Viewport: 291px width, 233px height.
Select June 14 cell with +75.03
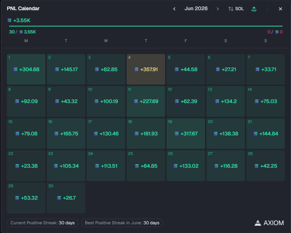point(266,101)
